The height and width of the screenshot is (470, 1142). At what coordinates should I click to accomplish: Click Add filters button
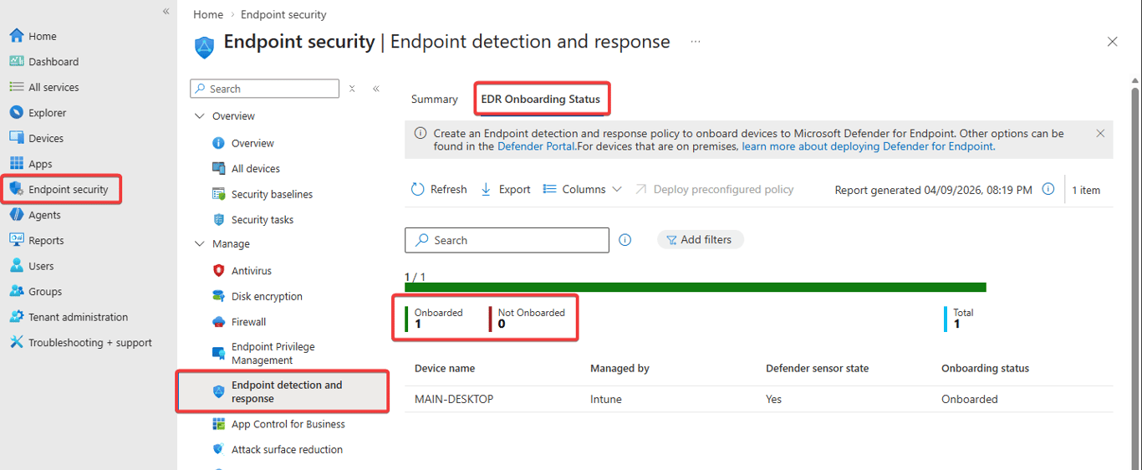click(x=700, y=239)
